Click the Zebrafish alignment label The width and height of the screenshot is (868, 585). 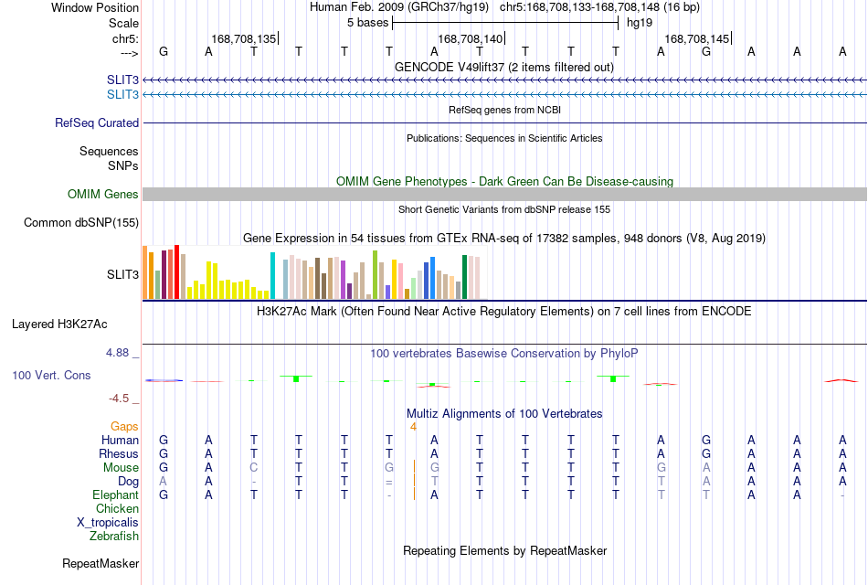(x=114, y=537)
